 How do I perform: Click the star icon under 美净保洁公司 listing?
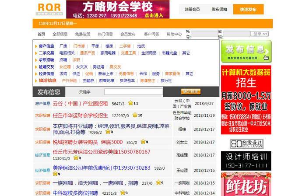[x=55, y=174]
